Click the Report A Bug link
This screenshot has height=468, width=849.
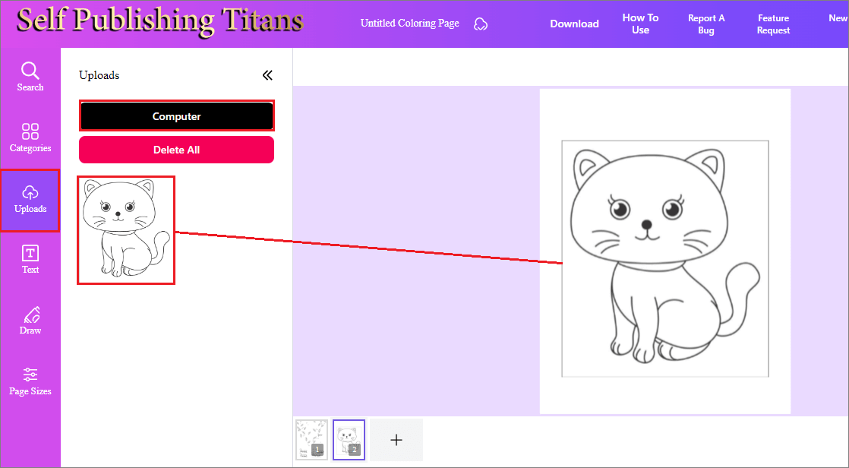click(x=705, y=24)
